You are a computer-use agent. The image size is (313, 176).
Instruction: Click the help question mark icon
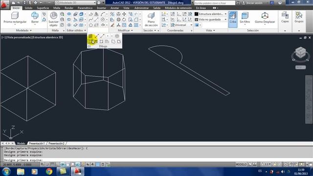click(280, 3)
